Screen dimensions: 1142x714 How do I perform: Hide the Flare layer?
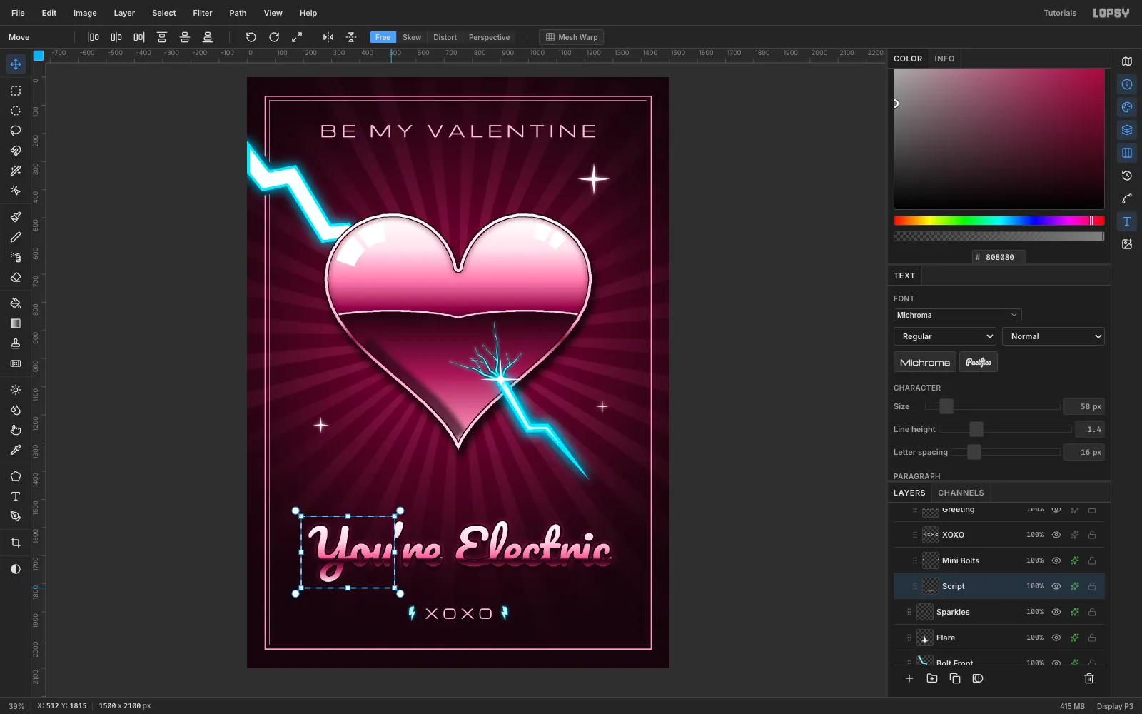click(1056, 638)
